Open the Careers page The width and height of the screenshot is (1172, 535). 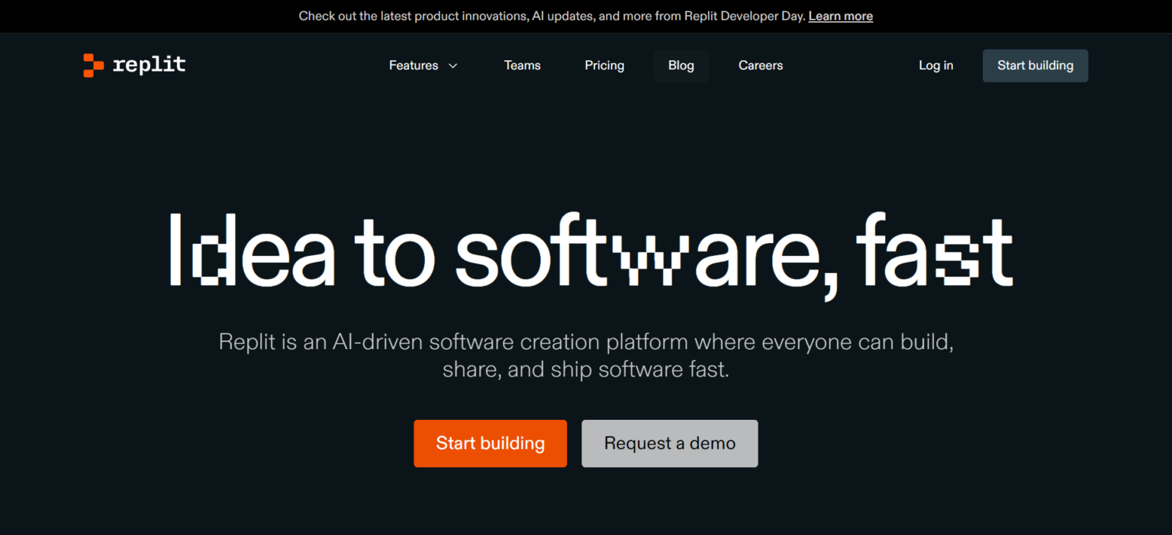click(x=760, y=66)
